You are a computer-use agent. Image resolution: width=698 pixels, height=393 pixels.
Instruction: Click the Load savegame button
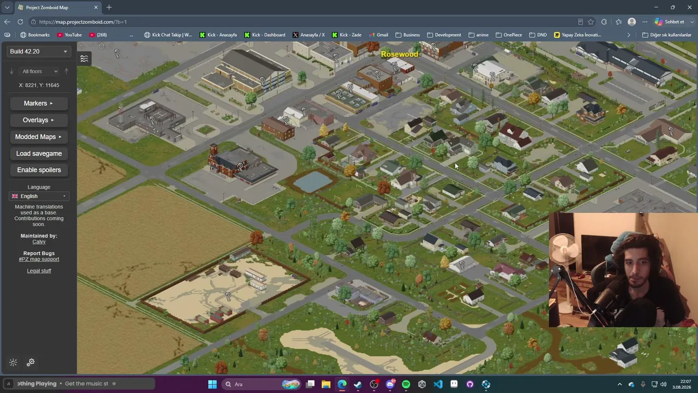point(39,153)
